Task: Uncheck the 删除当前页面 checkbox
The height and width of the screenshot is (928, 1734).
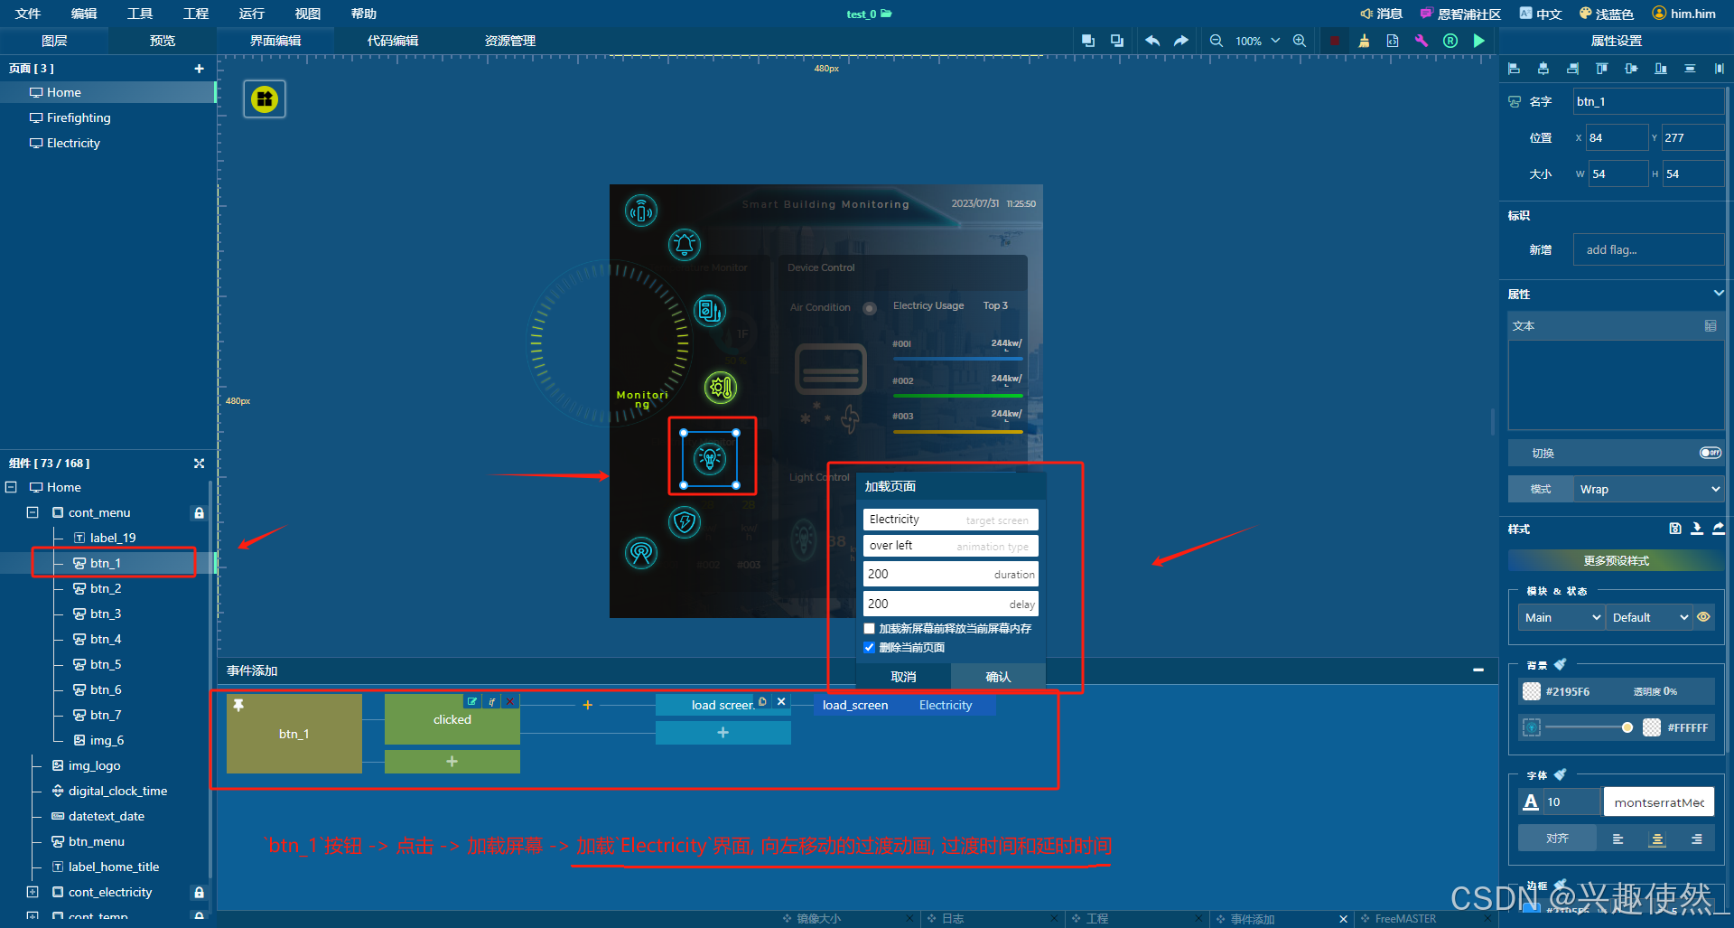Action: [870, 647]
